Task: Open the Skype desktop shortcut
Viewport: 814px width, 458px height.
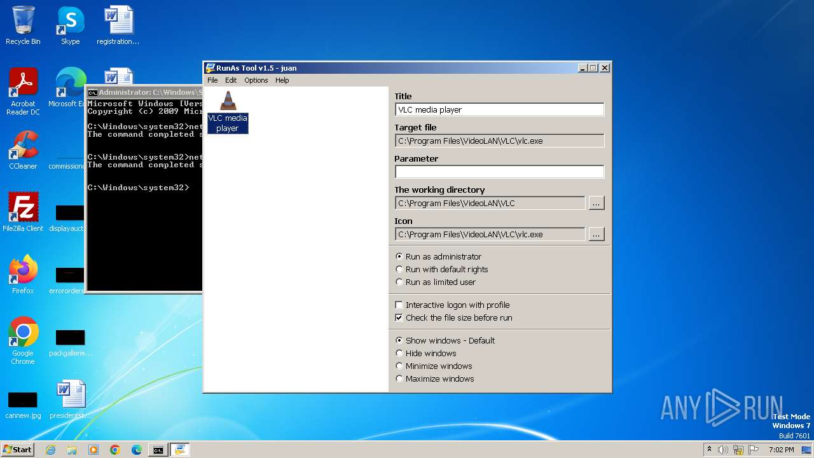Action: (x=70, y=25)
